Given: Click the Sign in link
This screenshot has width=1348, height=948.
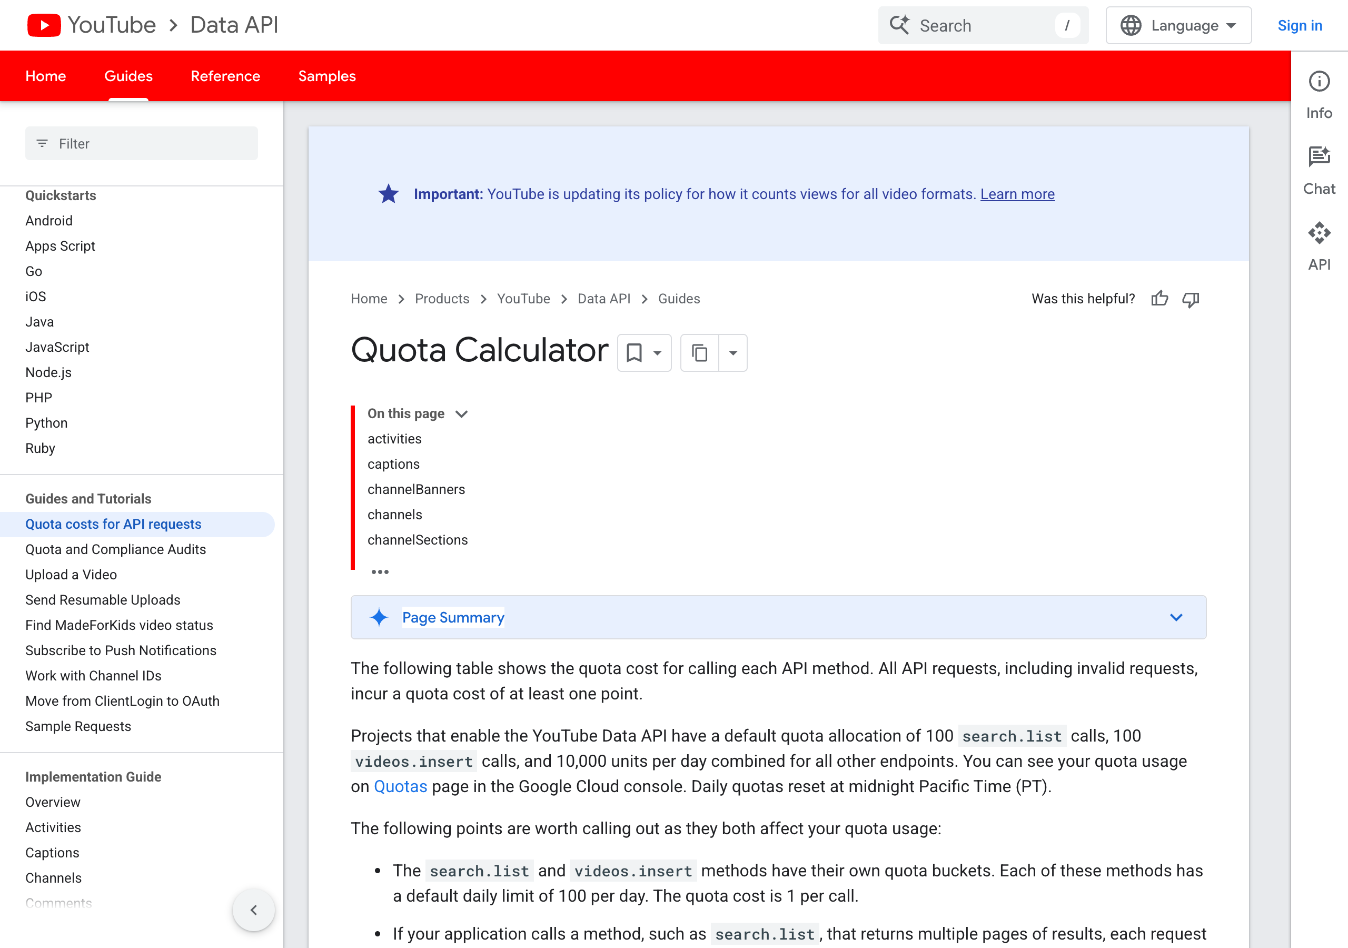Looking at the screenshot, I should click(x=1299, y=25).
